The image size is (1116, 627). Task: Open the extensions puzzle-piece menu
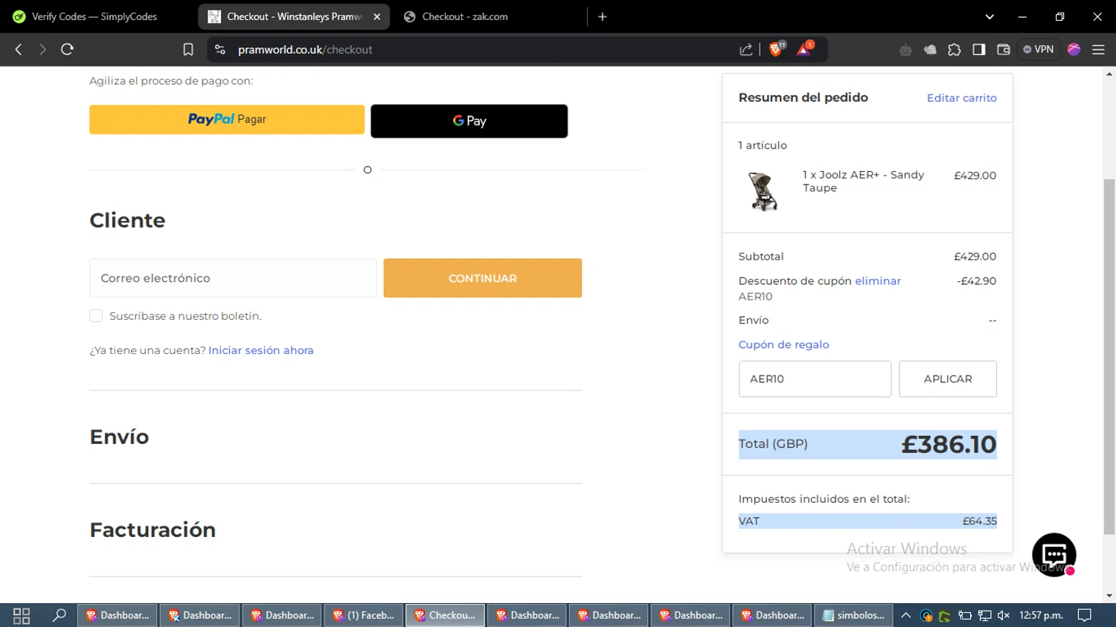955,50
